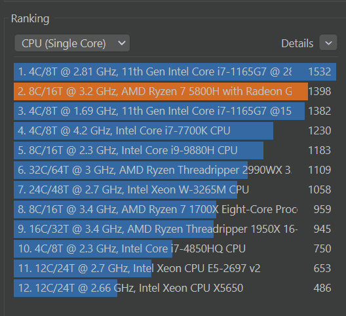Select the i7-1165G7 @ 2.81 GHz ranking entry
The width and height of the screenshot is (346, 316).
tap(175, 71)
